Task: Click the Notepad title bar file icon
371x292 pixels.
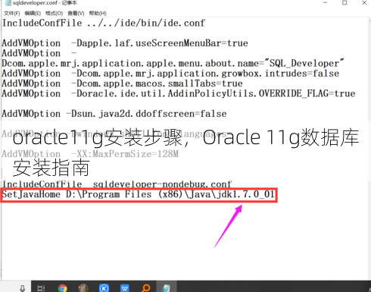Action: (8, 3)
